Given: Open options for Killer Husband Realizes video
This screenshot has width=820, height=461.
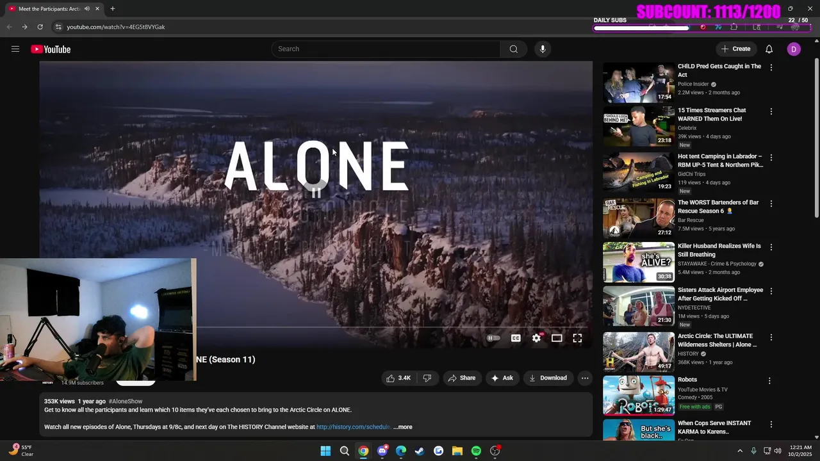Looking at the screenshot, I should coord(771,247).
